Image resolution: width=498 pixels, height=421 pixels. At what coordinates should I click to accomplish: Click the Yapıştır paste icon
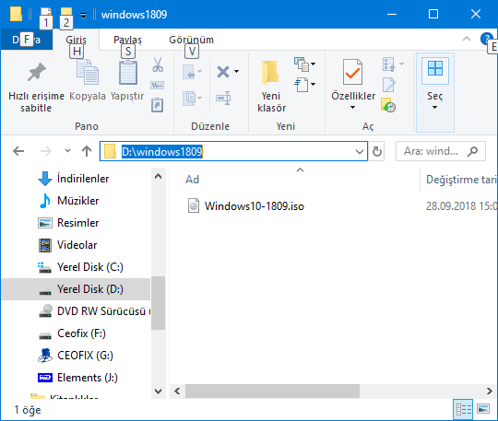point(127,73)
